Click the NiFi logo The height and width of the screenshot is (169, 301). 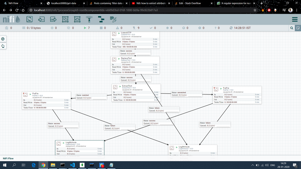point(11,19)
